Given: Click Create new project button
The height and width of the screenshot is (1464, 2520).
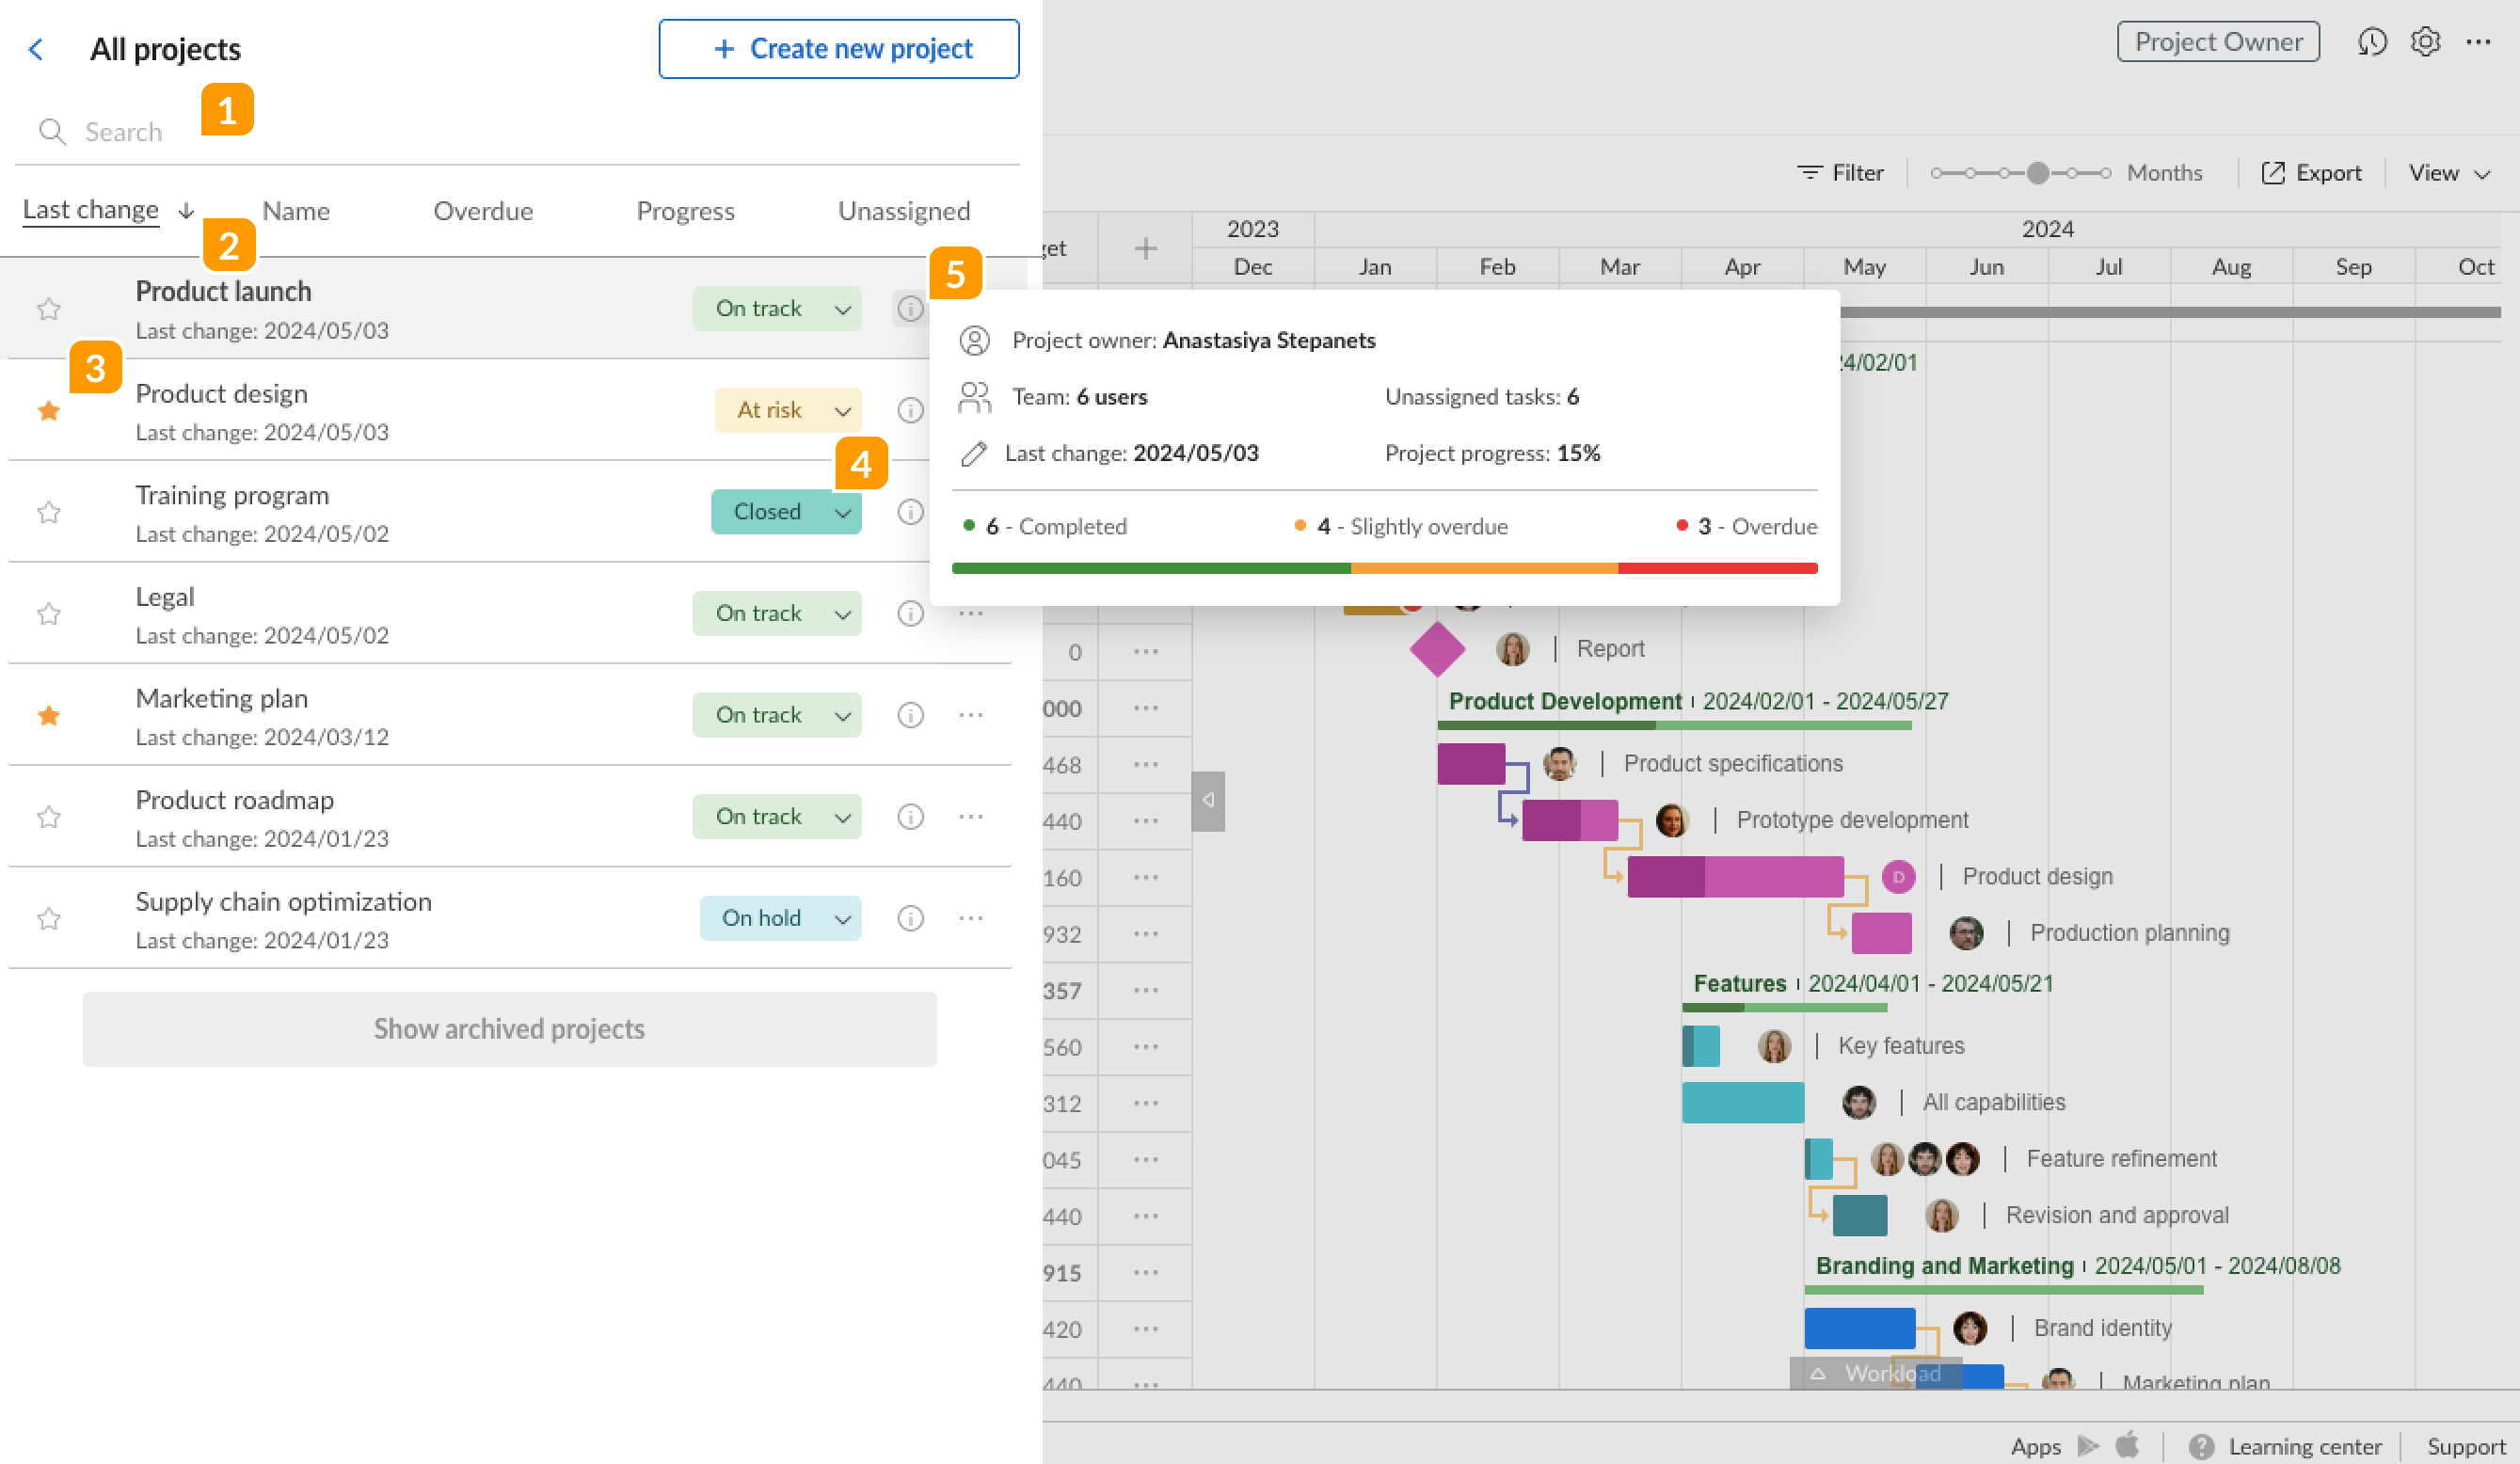Looking at the screenshot, I should click(838, 49).
